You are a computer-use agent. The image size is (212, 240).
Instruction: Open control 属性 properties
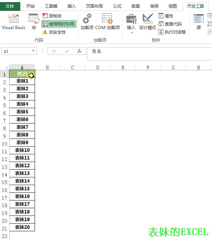(x=166, y=16)
